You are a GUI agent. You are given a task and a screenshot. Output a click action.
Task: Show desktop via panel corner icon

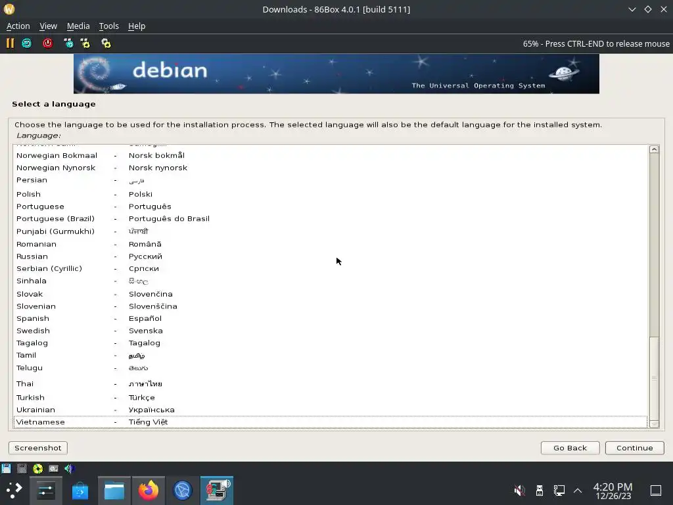(x=656, y=491)
